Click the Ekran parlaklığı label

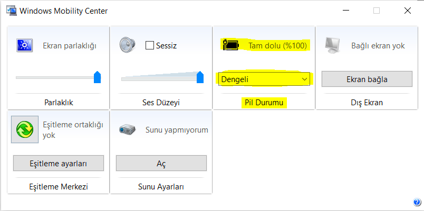[x=70, y=46]
